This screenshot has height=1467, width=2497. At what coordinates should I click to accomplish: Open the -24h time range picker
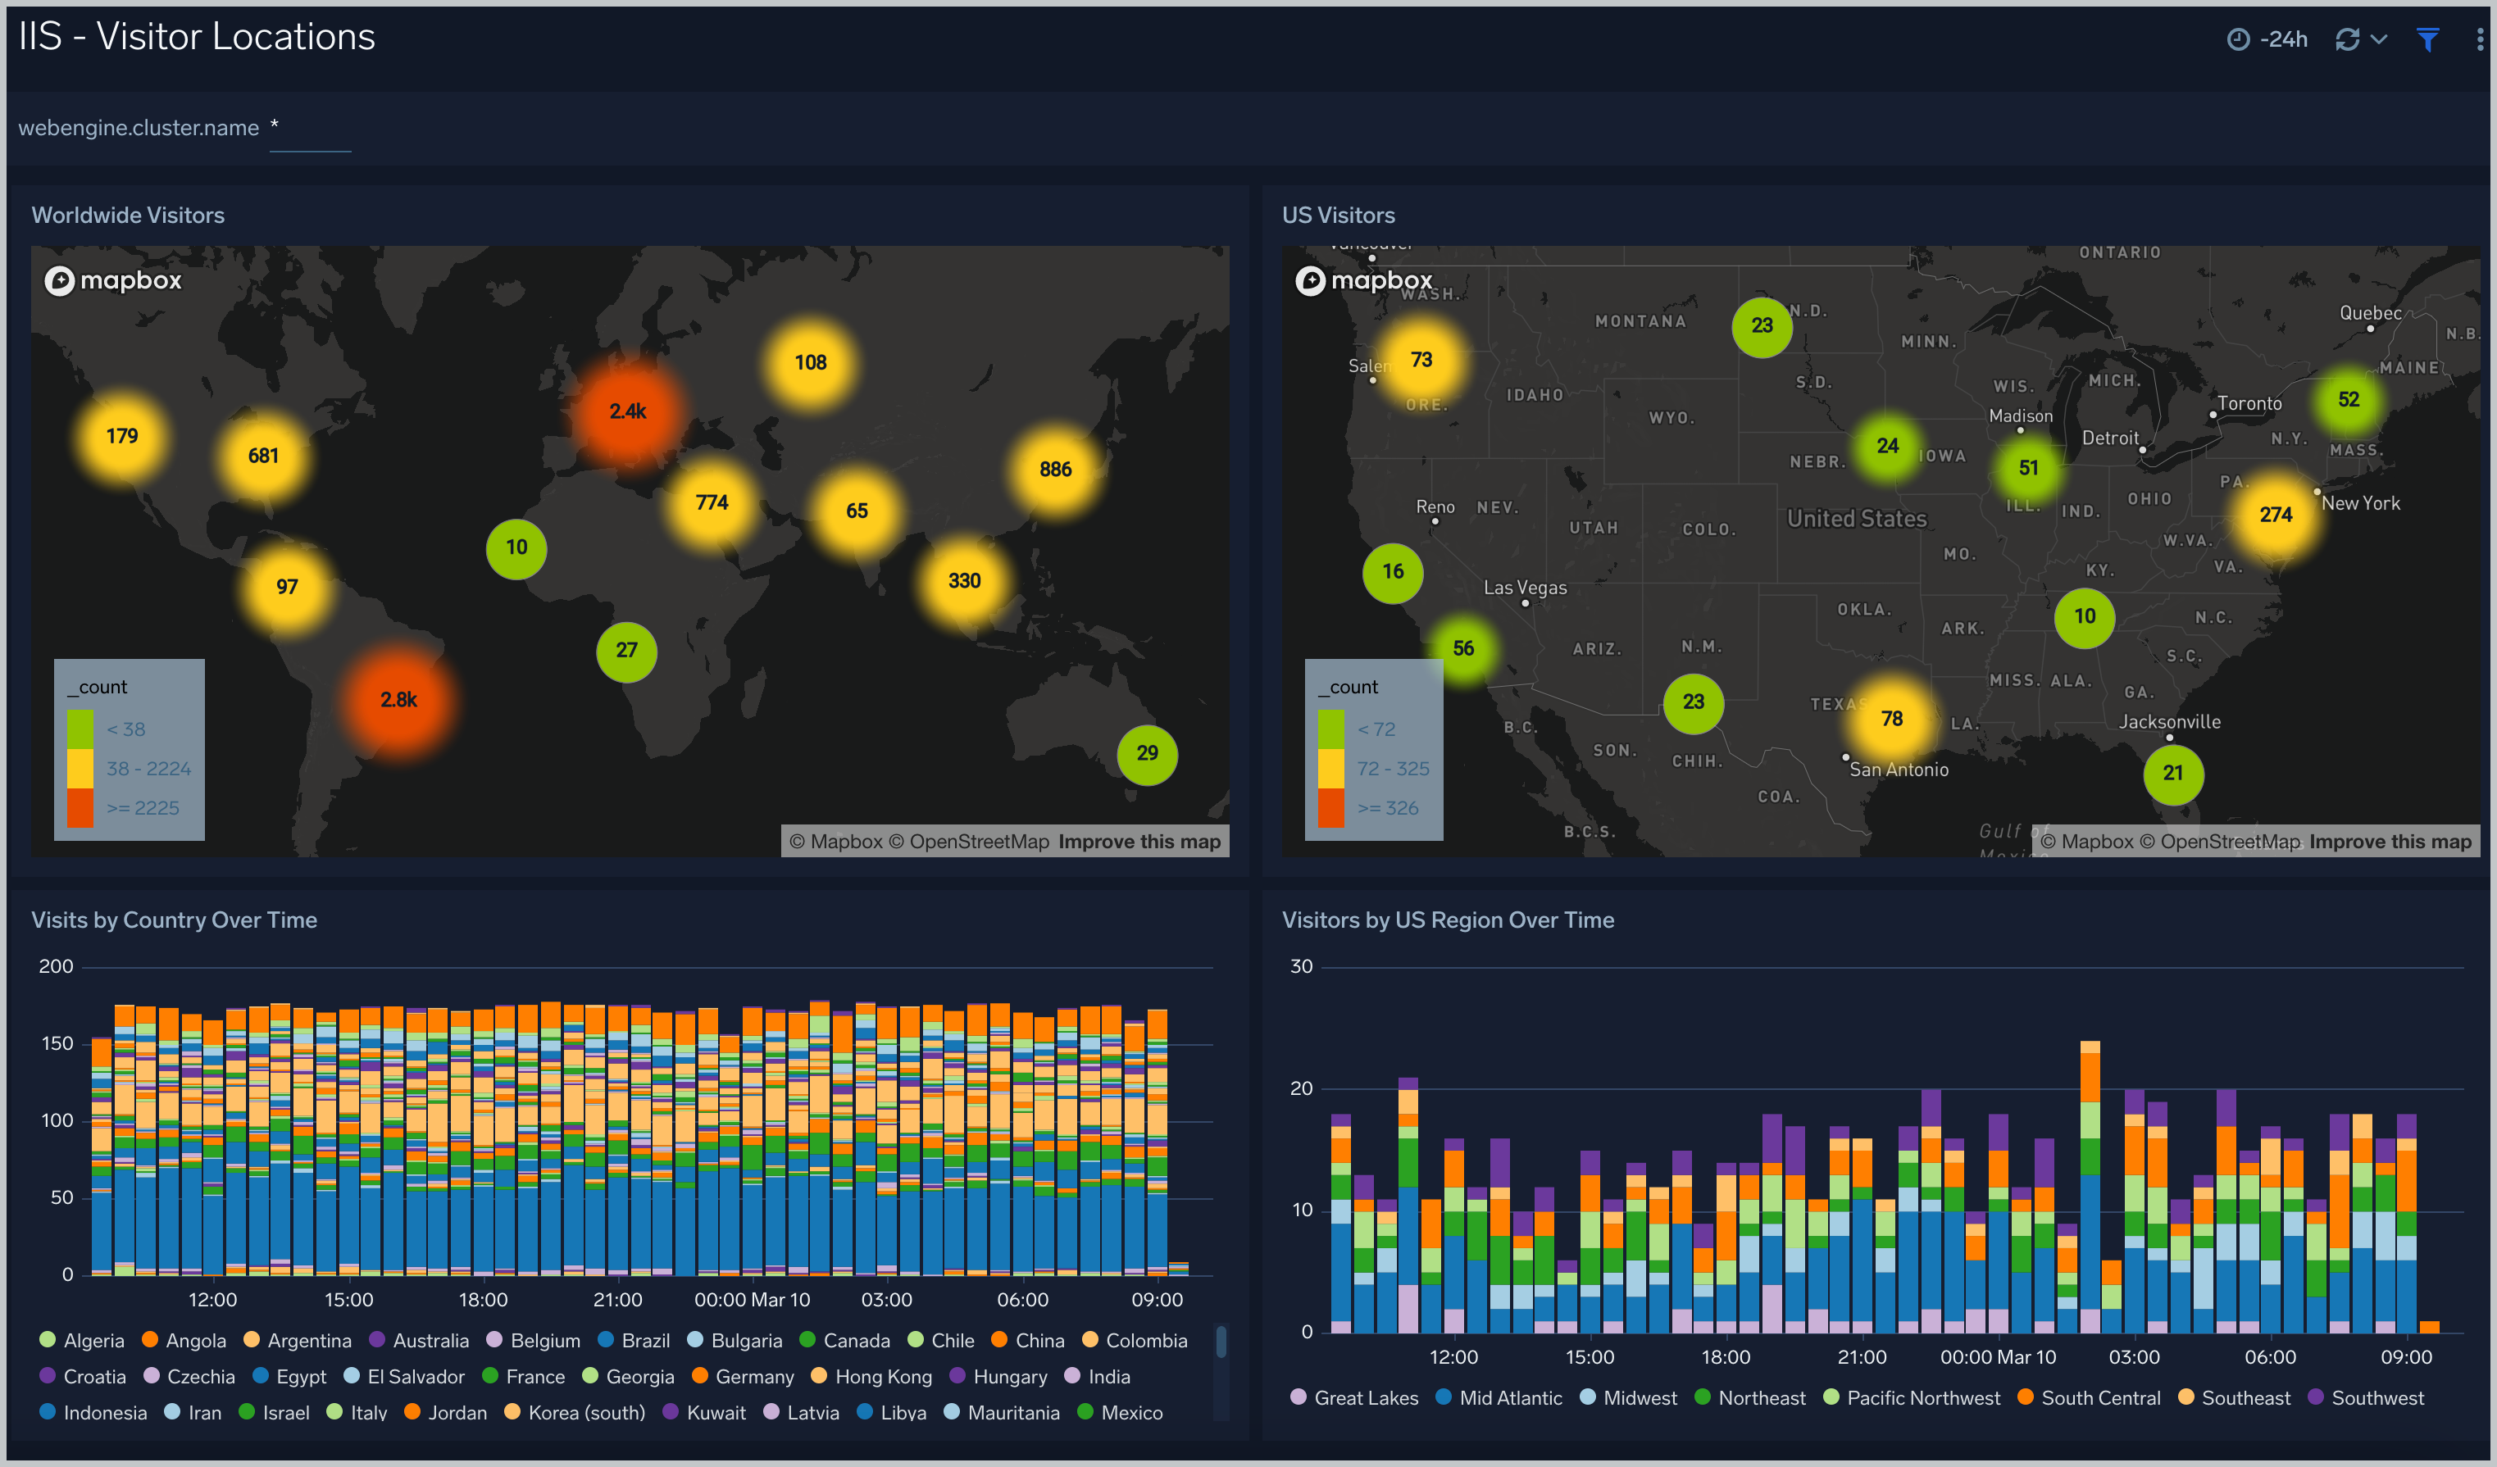tap(2267, 39)
